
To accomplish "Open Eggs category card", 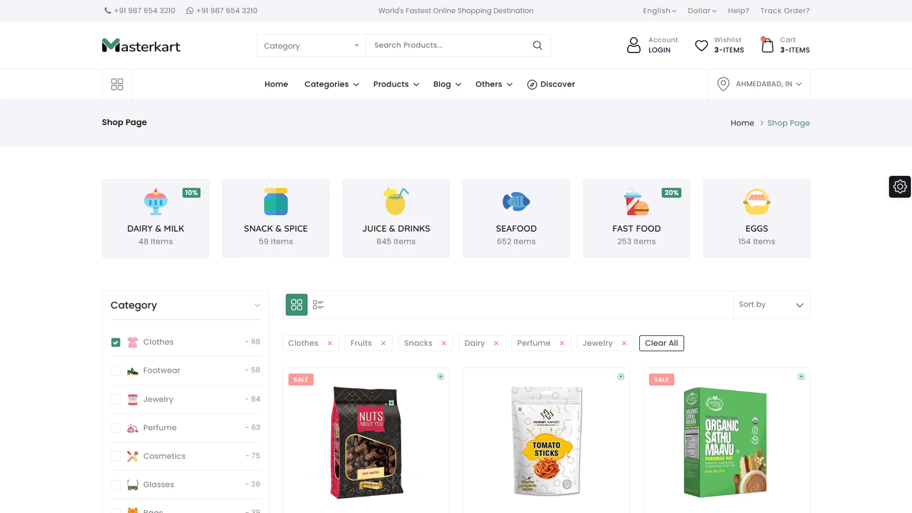I will (756, 218).
